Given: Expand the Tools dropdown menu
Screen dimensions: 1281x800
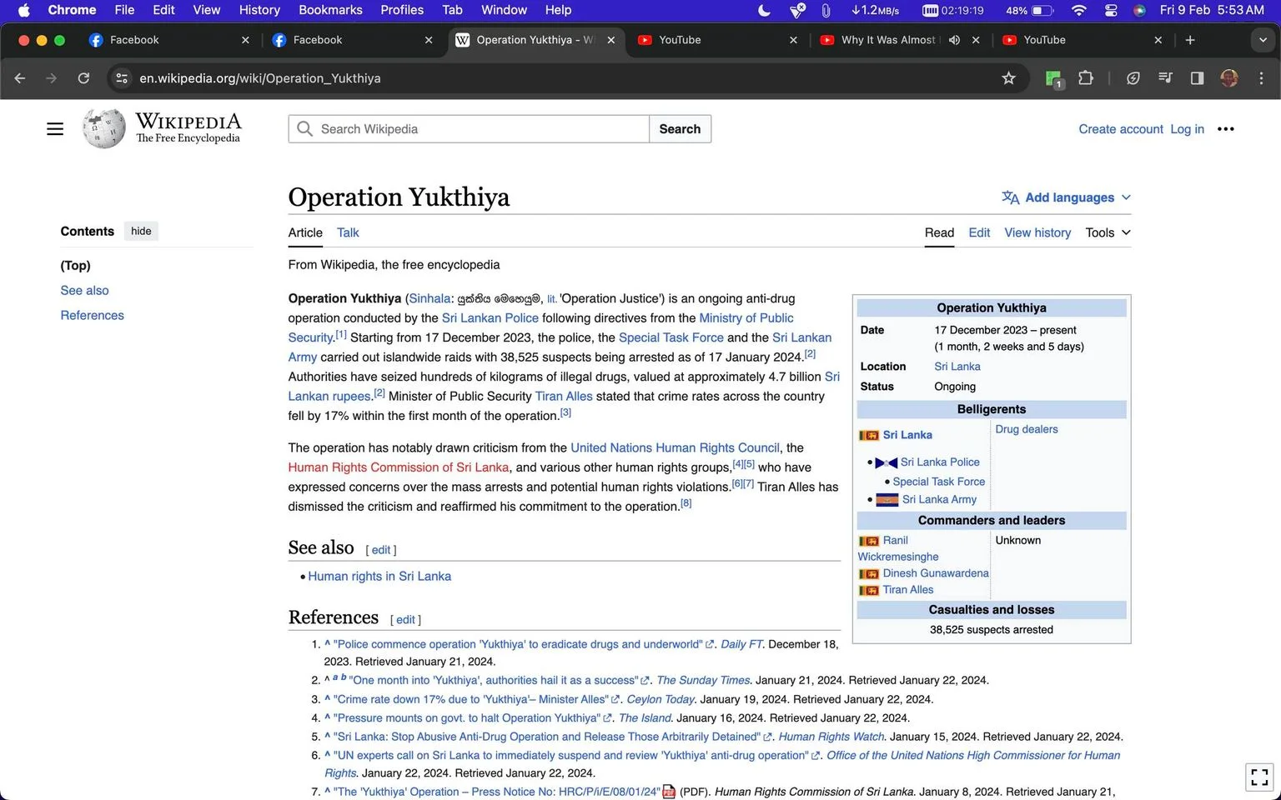Looking at the screenshot, I should pos(1108,232).
